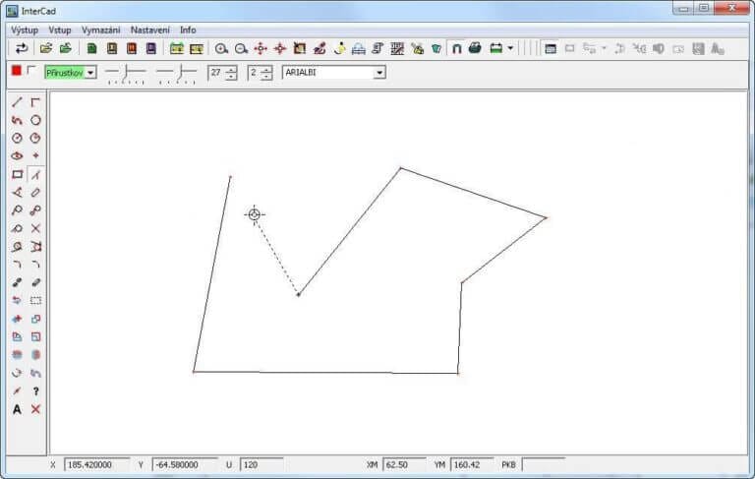Select the Rectangle drawing tool
Viewport: 755px width, 479px height.
[17, 174]
